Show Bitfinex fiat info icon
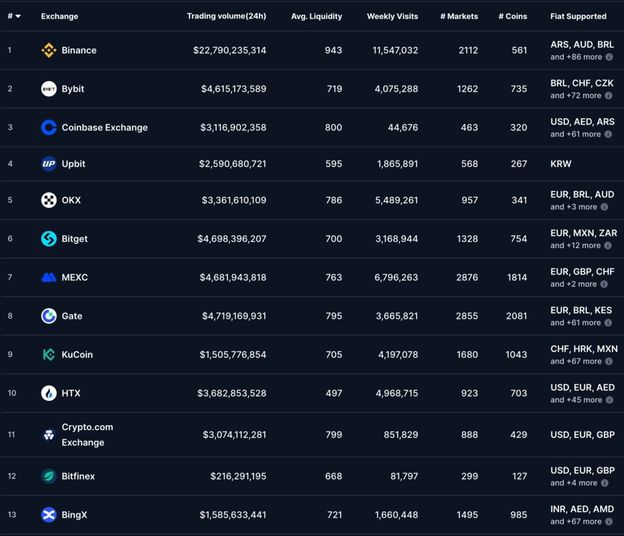This screenshot has height=536, width=624. pyautogui.click(x=604, y=483)
